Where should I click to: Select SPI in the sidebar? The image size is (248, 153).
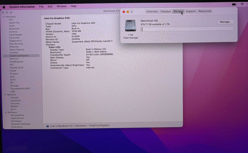pyautogui.click(x=12, y=83)
